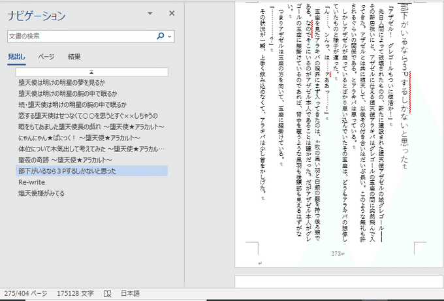The image size is (444, 301).
Task: Select heading Re-write
Action: pos(32,182)
